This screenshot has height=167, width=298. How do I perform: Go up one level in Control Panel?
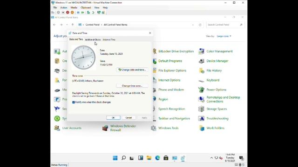(73, 25)
